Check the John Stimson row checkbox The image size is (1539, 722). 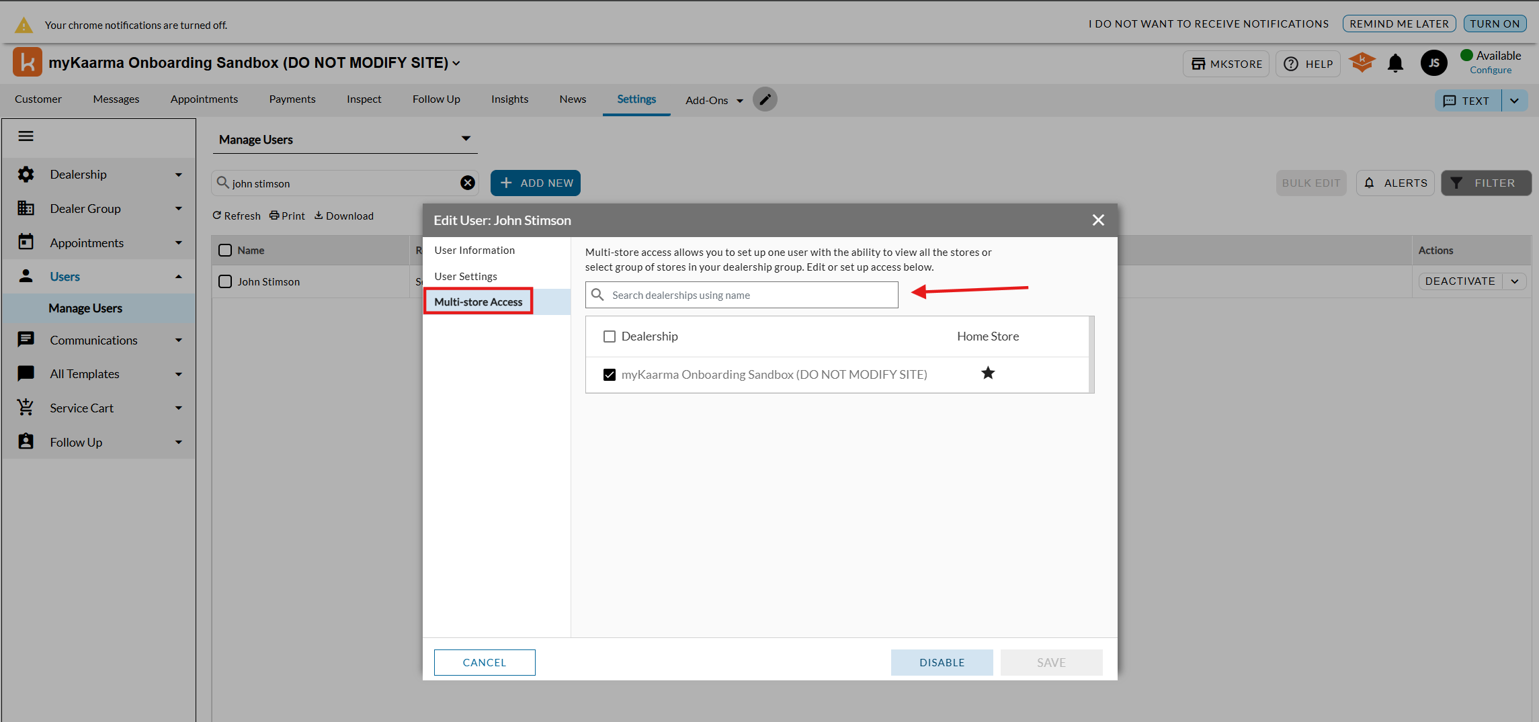pos(225,281)
